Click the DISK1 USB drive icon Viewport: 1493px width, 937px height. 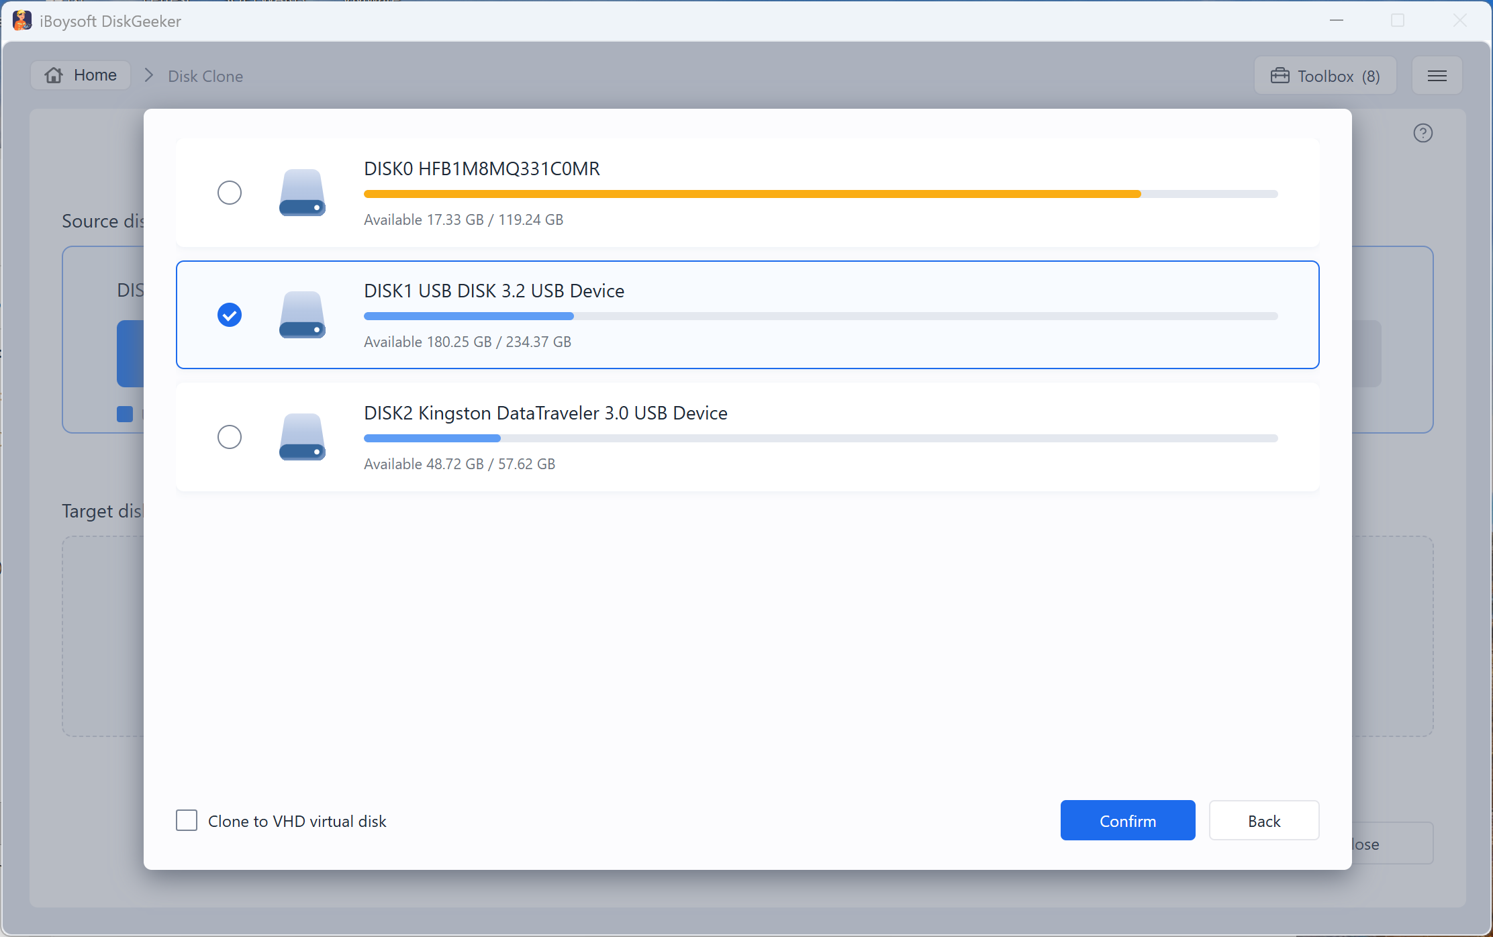302,315
